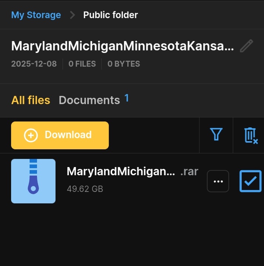
Task: Switch to the Documents tab
Action: click(x=89, y=100)
